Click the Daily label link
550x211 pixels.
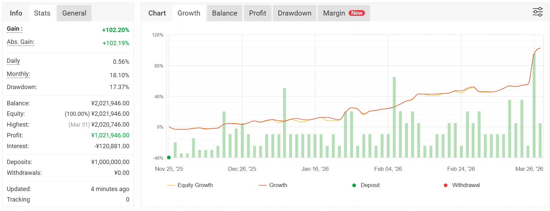13,61
